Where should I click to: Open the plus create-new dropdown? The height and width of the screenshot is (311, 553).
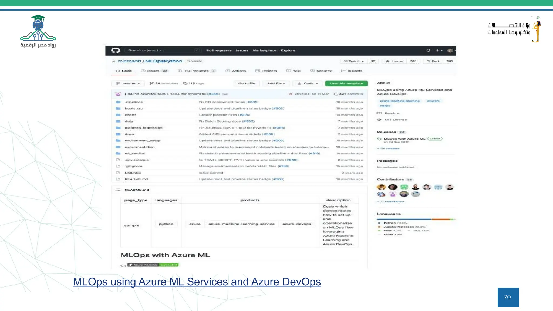pyautogui.click(x=439, y=50)
